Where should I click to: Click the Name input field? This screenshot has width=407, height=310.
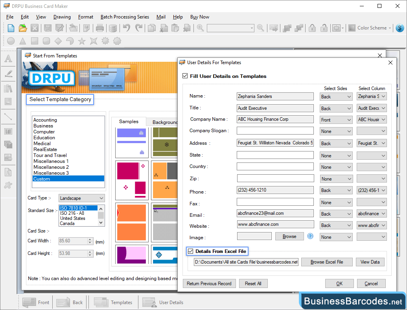275,96
